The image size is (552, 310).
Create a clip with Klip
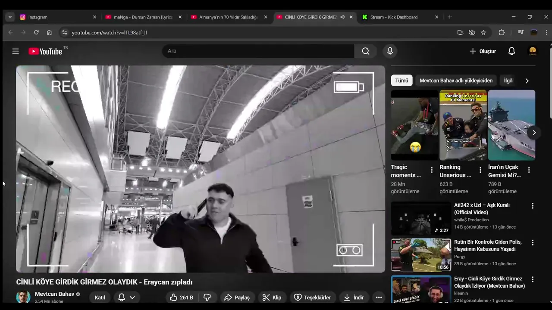tap(272, 298)
